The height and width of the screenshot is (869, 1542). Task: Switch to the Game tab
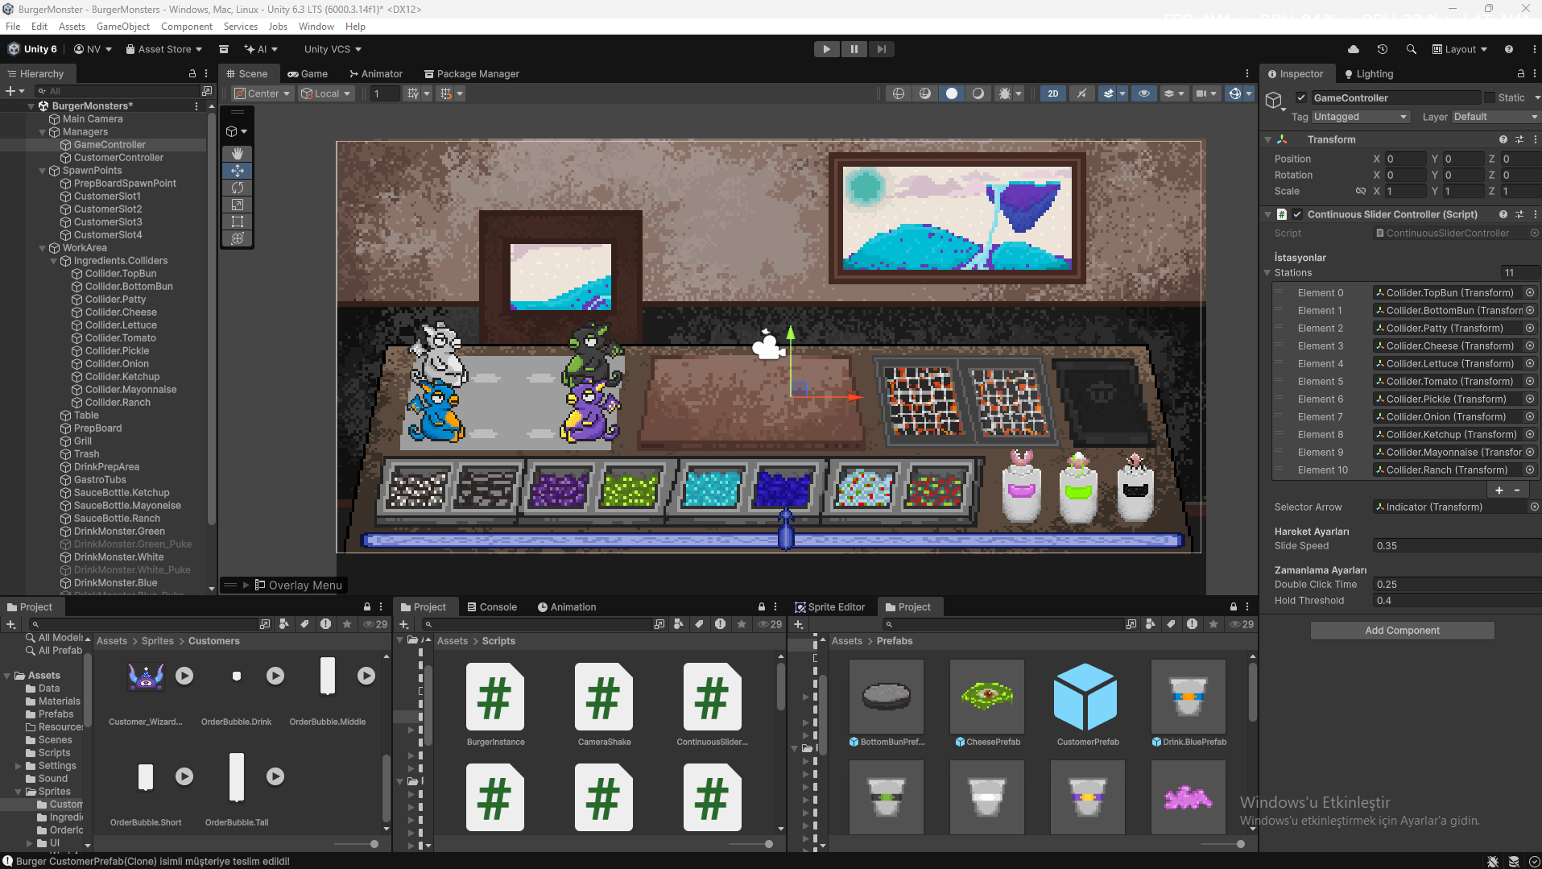[308, 73]
